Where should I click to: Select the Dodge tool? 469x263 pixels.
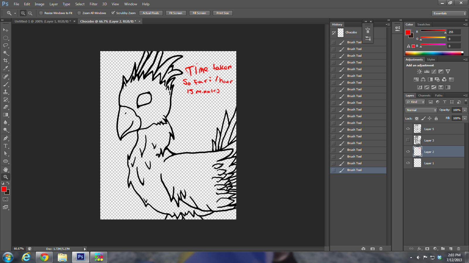click(x=6, y=130)
